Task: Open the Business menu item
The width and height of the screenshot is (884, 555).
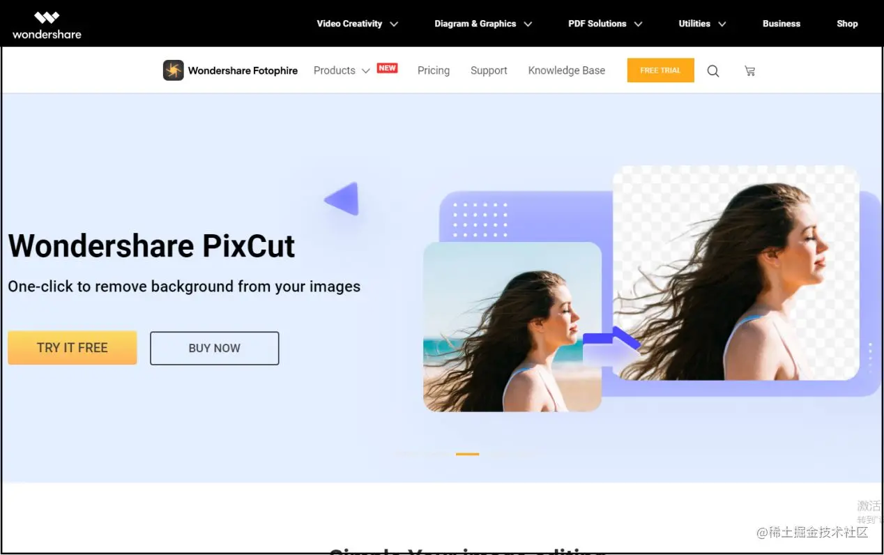Action: point(781,24)
